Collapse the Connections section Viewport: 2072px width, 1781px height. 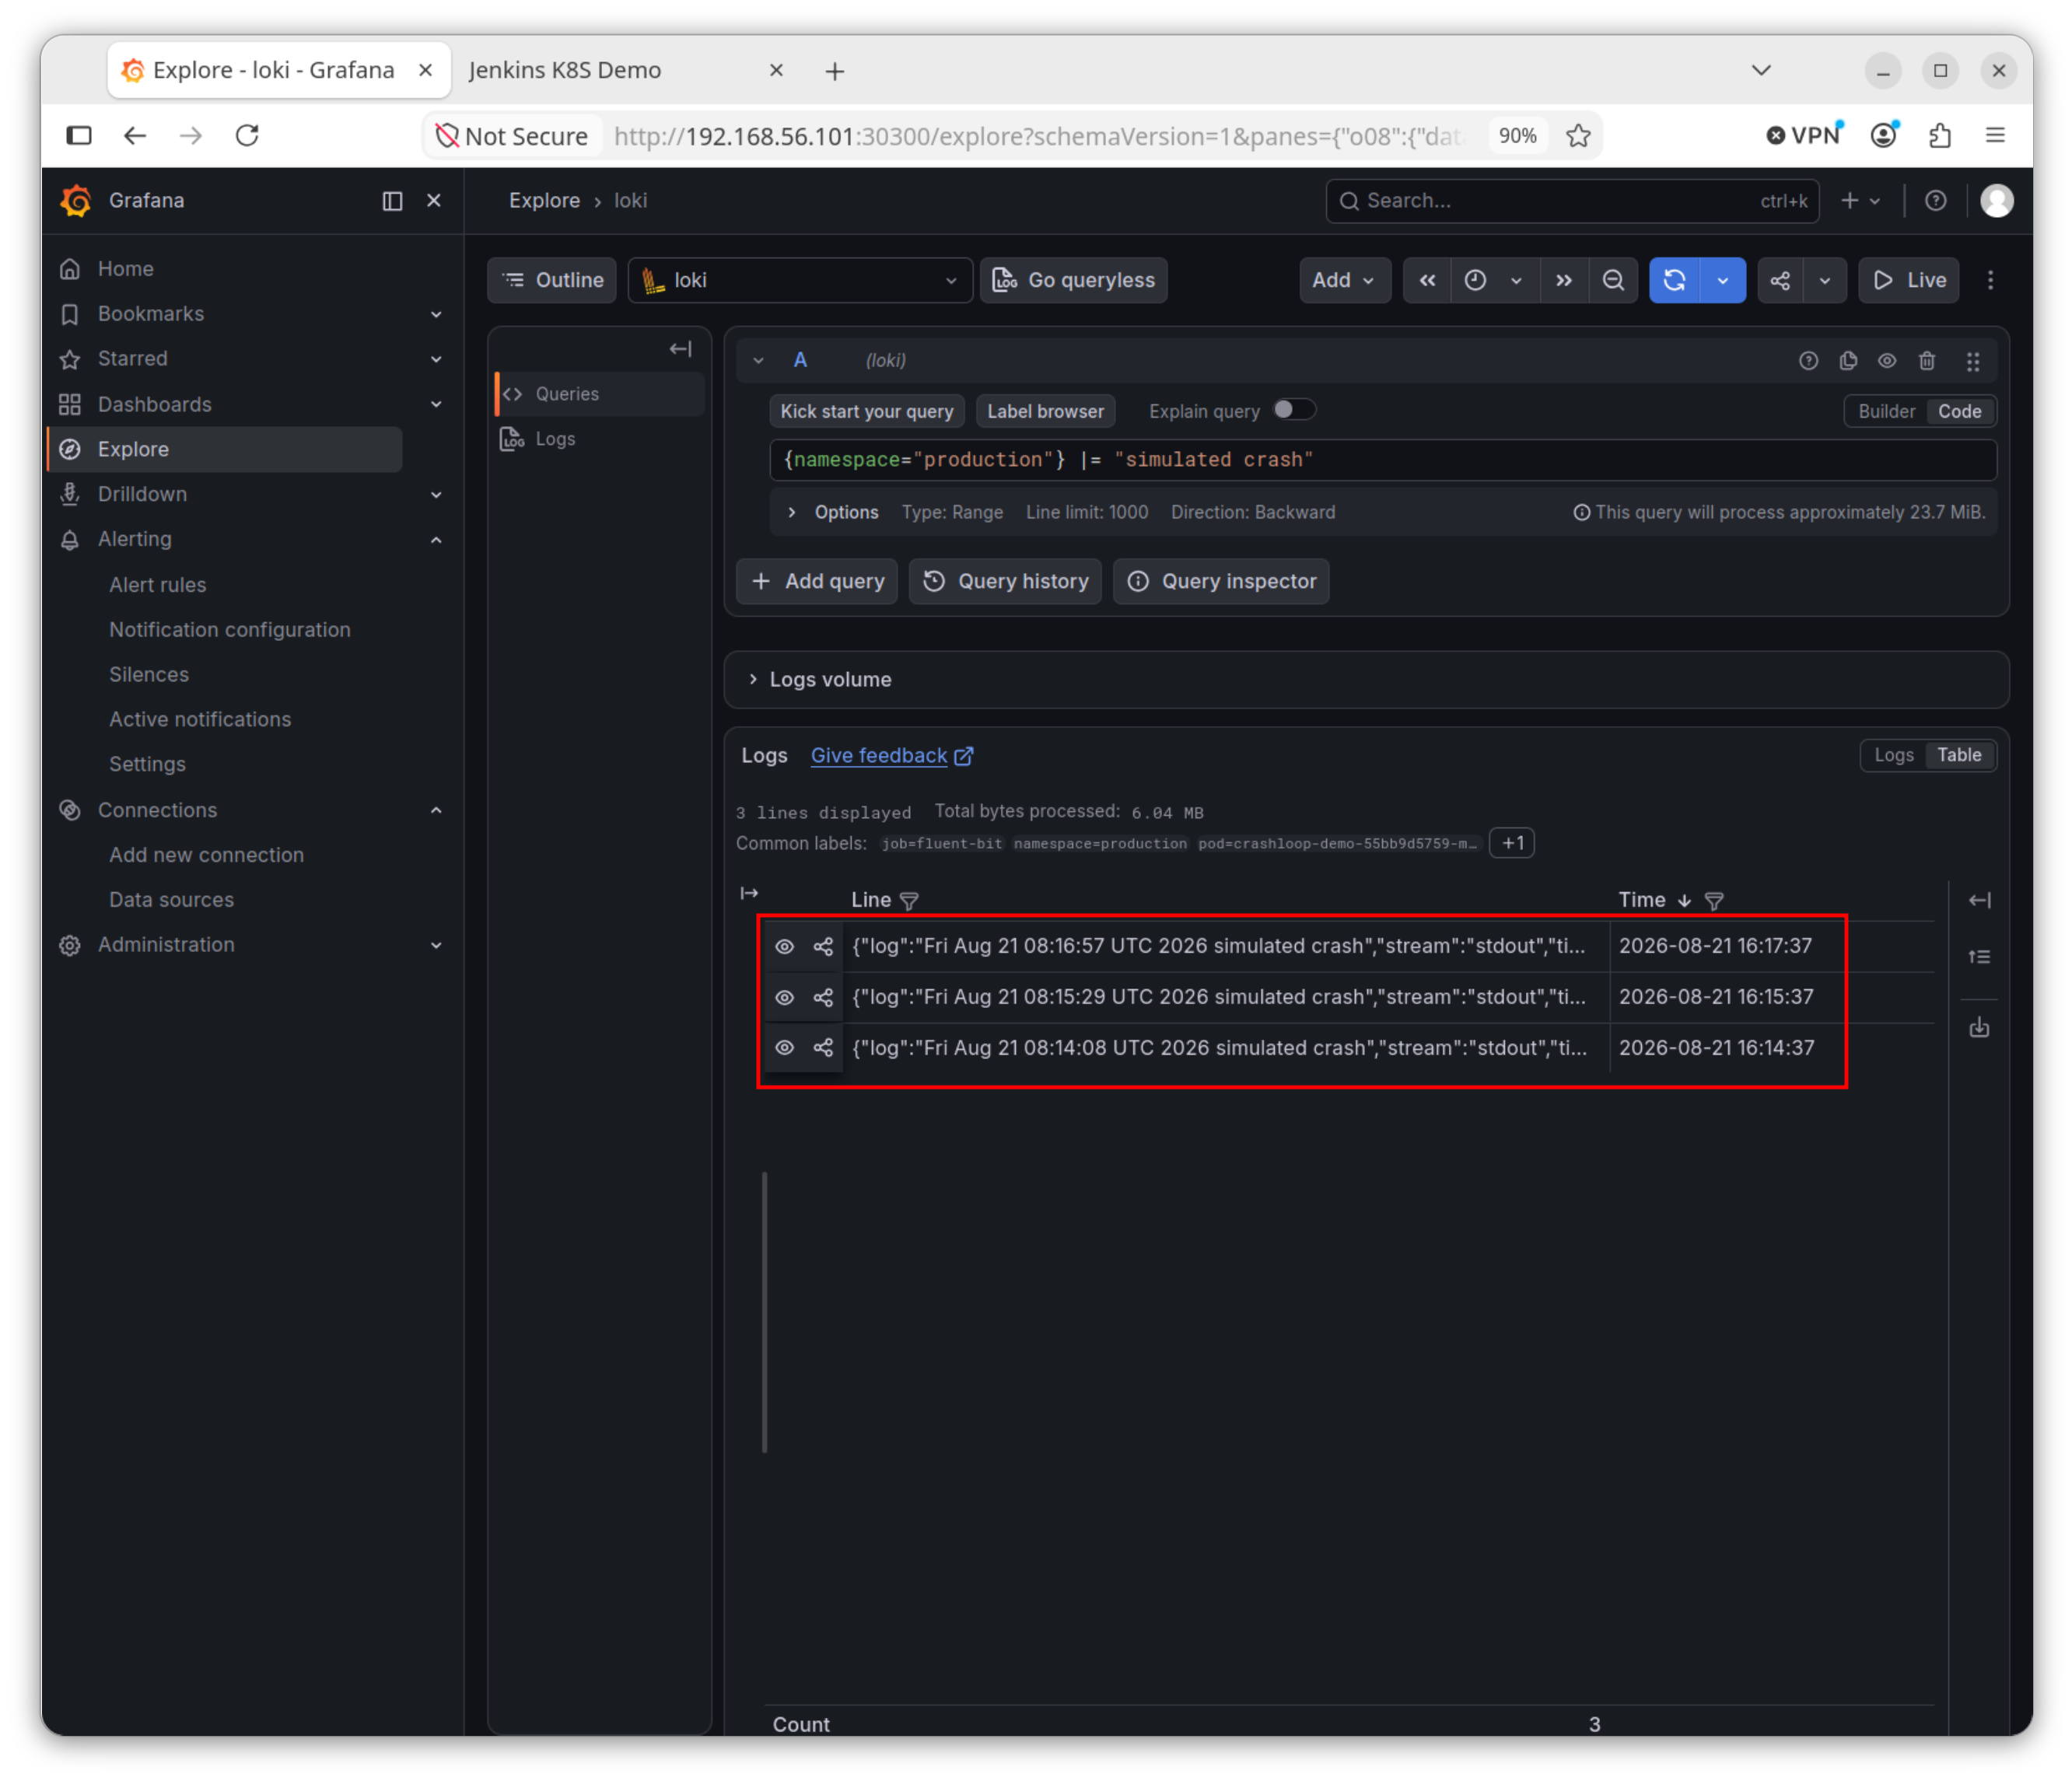click(x=436, y=810)
